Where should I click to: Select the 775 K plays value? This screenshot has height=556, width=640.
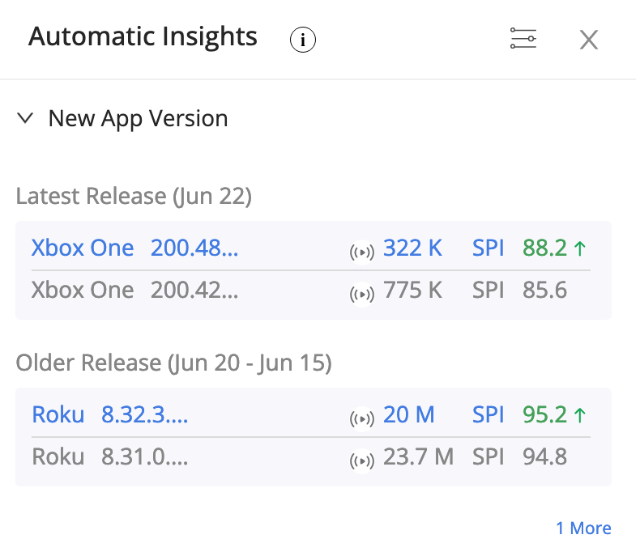(412, 290)
